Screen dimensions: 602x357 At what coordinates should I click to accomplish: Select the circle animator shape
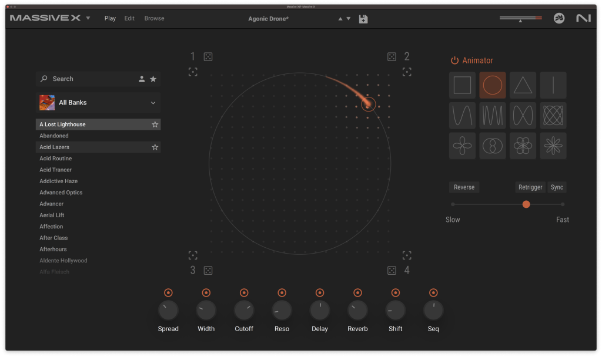[x=493, y=85]
